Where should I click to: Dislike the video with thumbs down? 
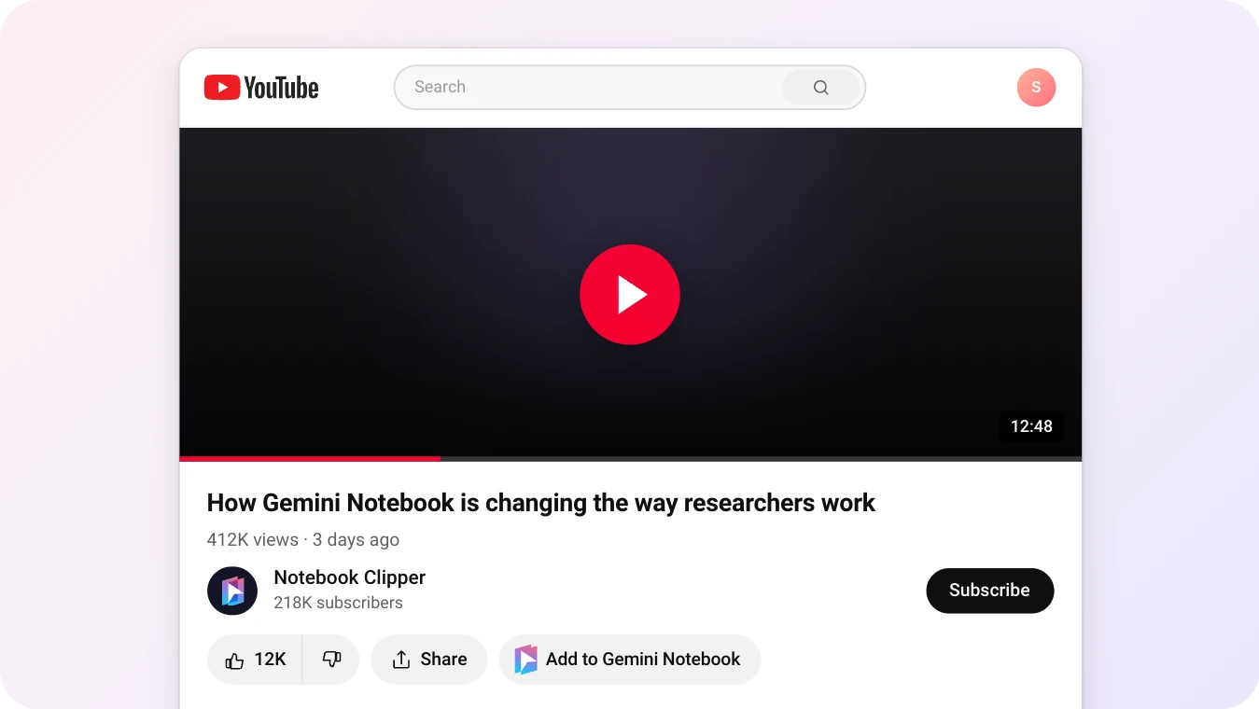[331, 660]
